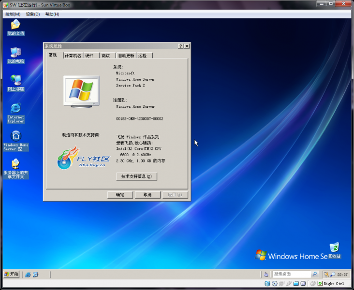Click the Service Pack 2 text

(x=130, y=86)
